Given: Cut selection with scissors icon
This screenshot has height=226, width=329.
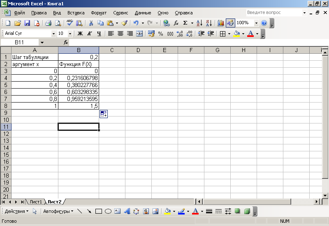Looking at the screenshot, I should [91, 23].
